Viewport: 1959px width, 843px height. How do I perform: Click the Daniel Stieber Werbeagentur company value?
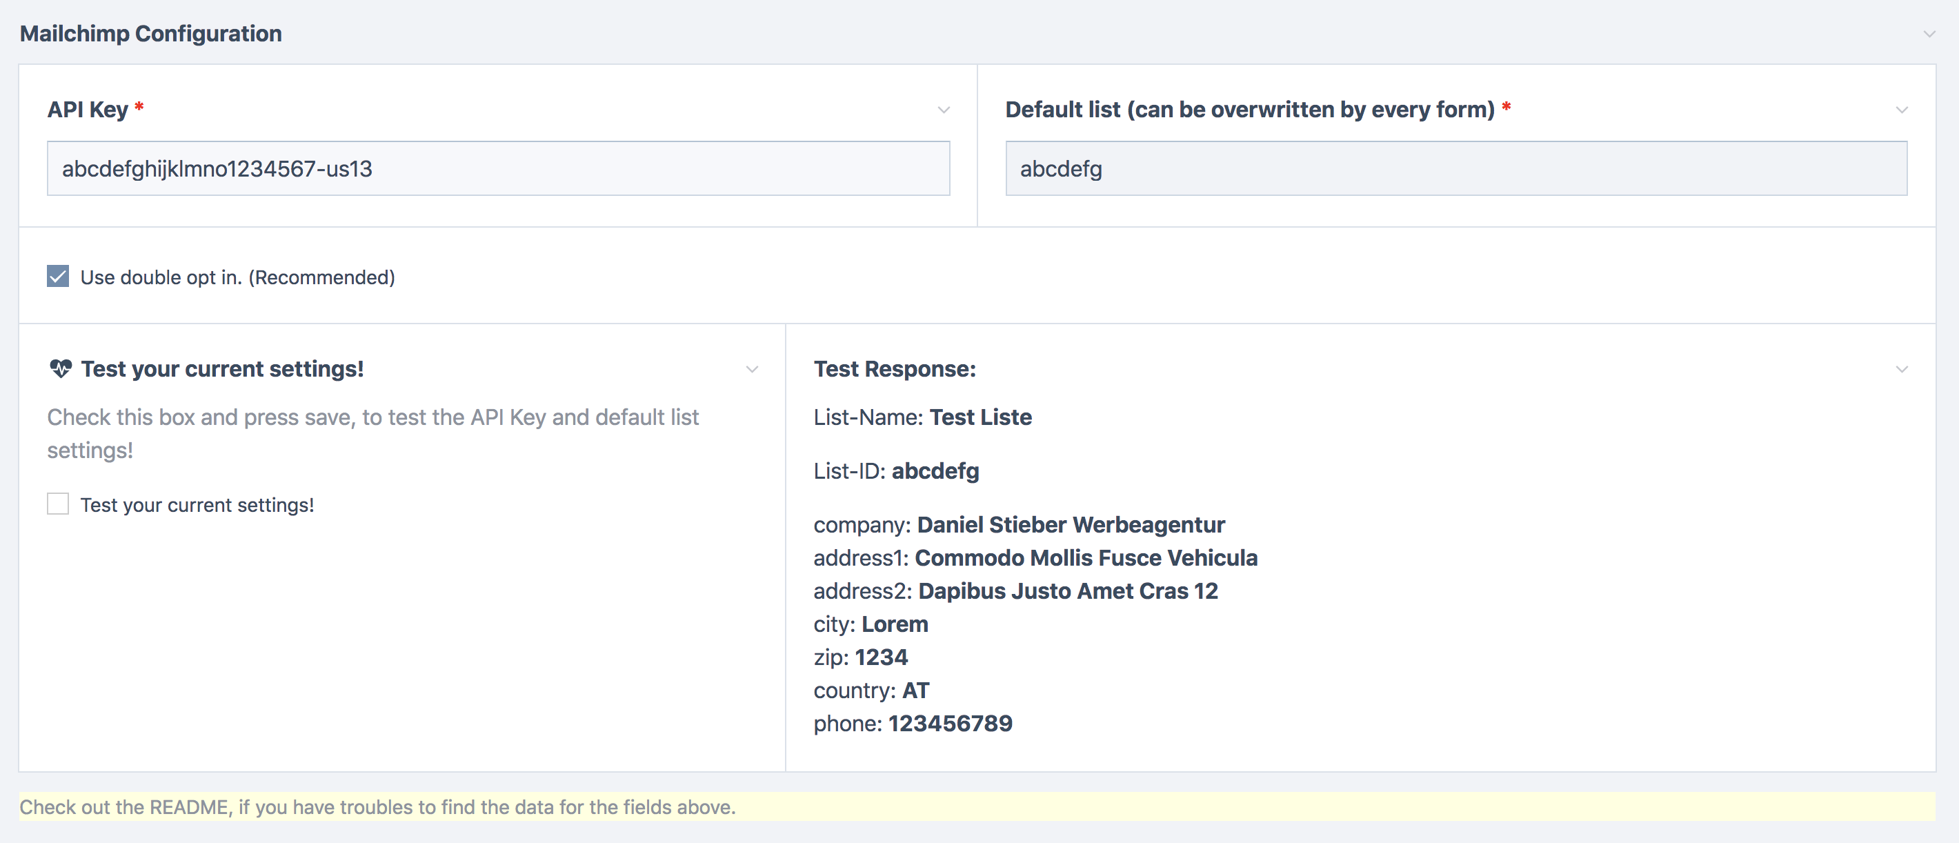[1070, 525]
